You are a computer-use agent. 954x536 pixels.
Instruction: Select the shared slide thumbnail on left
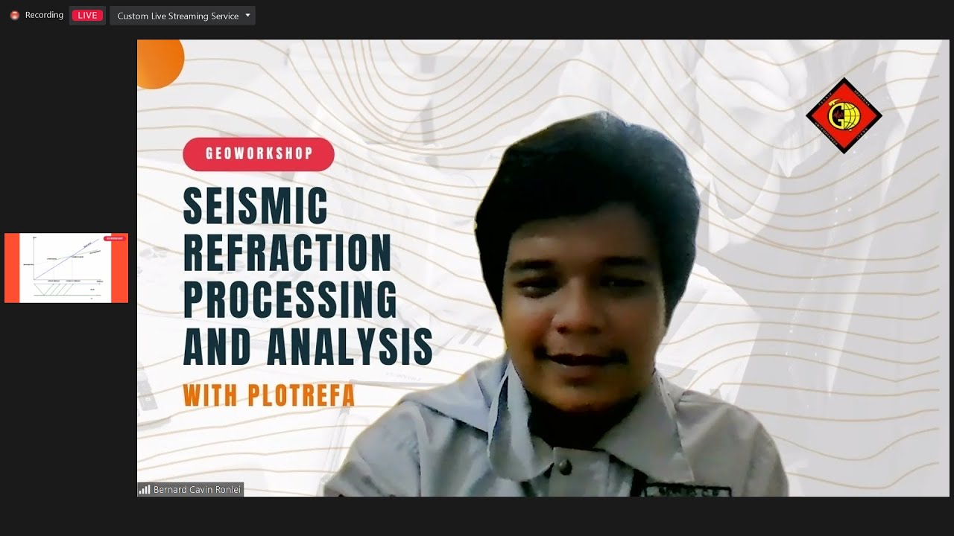click(66, 268)
